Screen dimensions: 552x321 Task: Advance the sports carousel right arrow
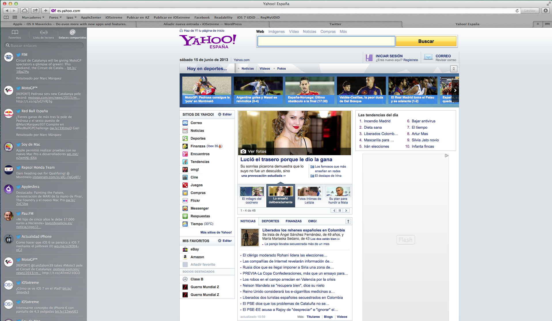455,90
